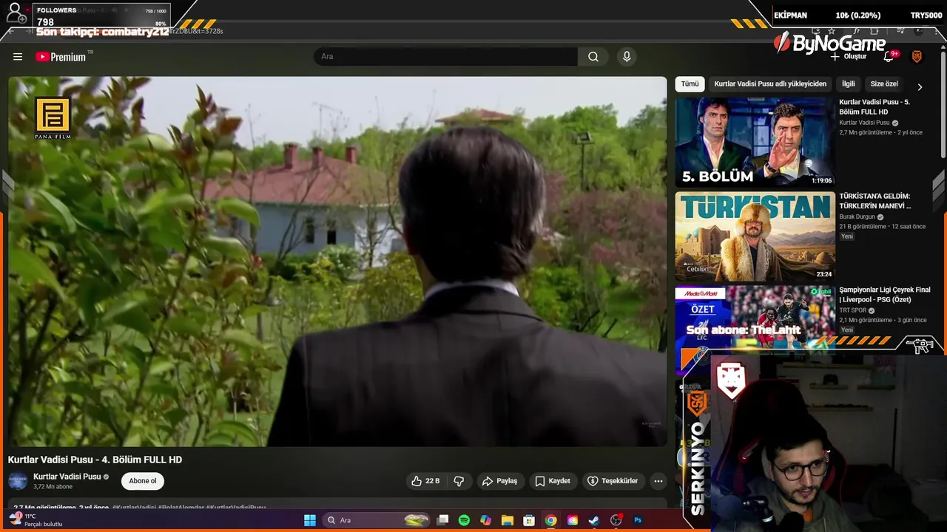Open the Türkistan video thumbnail
947x532 pixels.
(755, 236)
